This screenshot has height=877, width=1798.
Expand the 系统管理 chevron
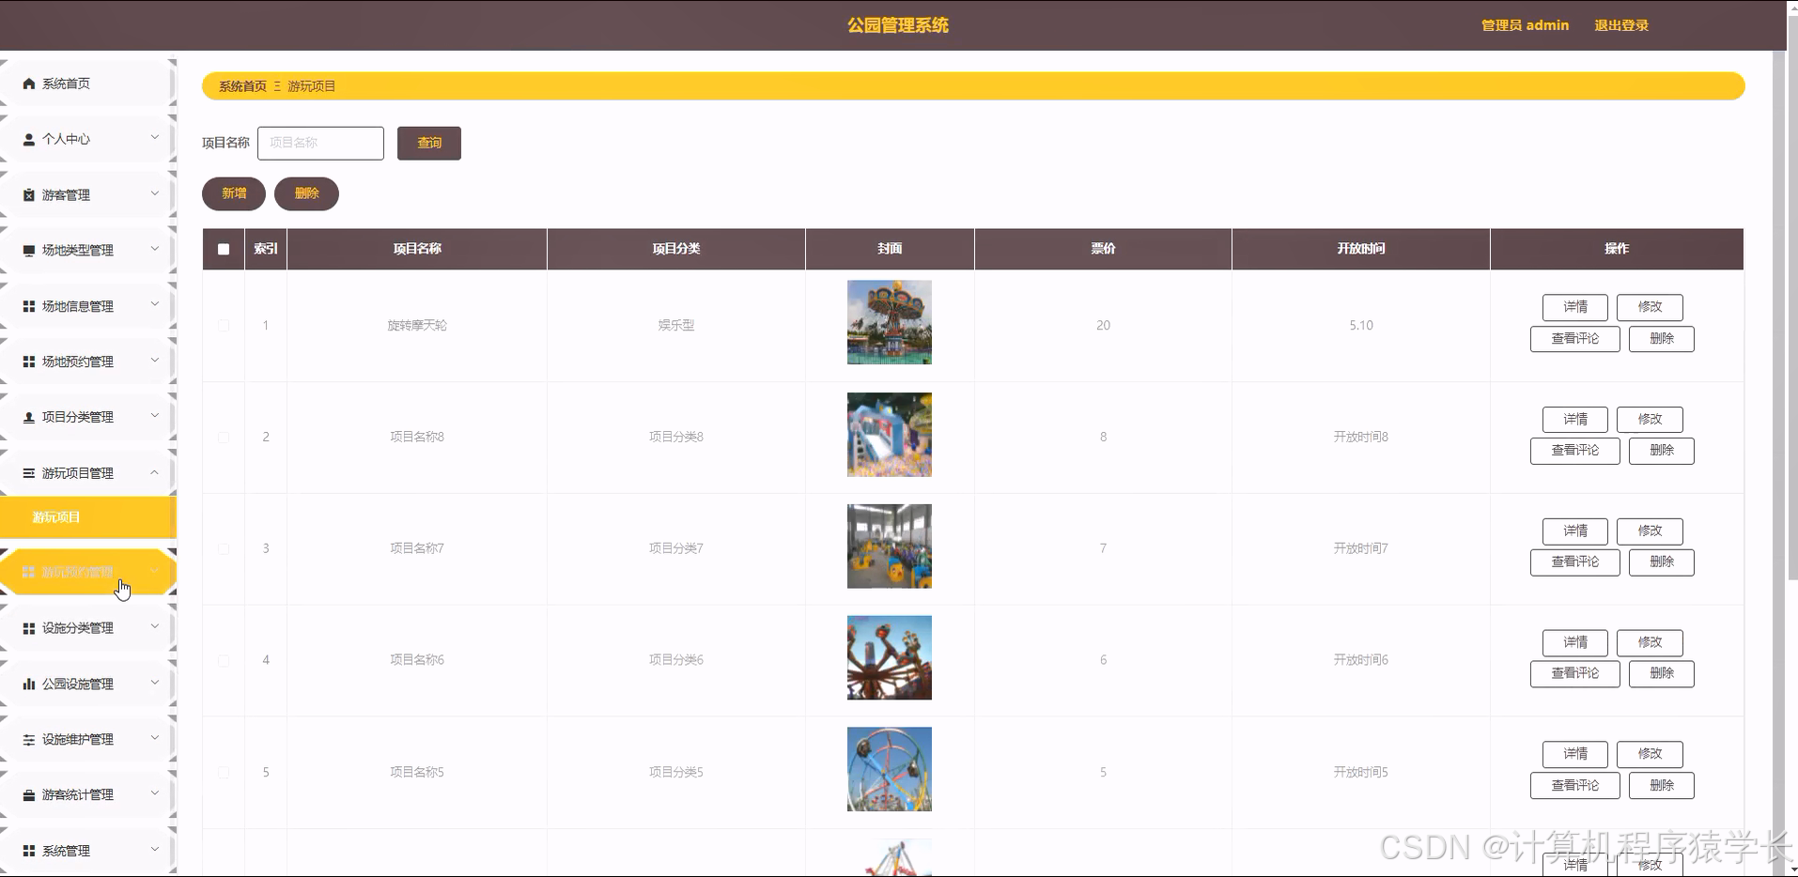coord(155,850)
